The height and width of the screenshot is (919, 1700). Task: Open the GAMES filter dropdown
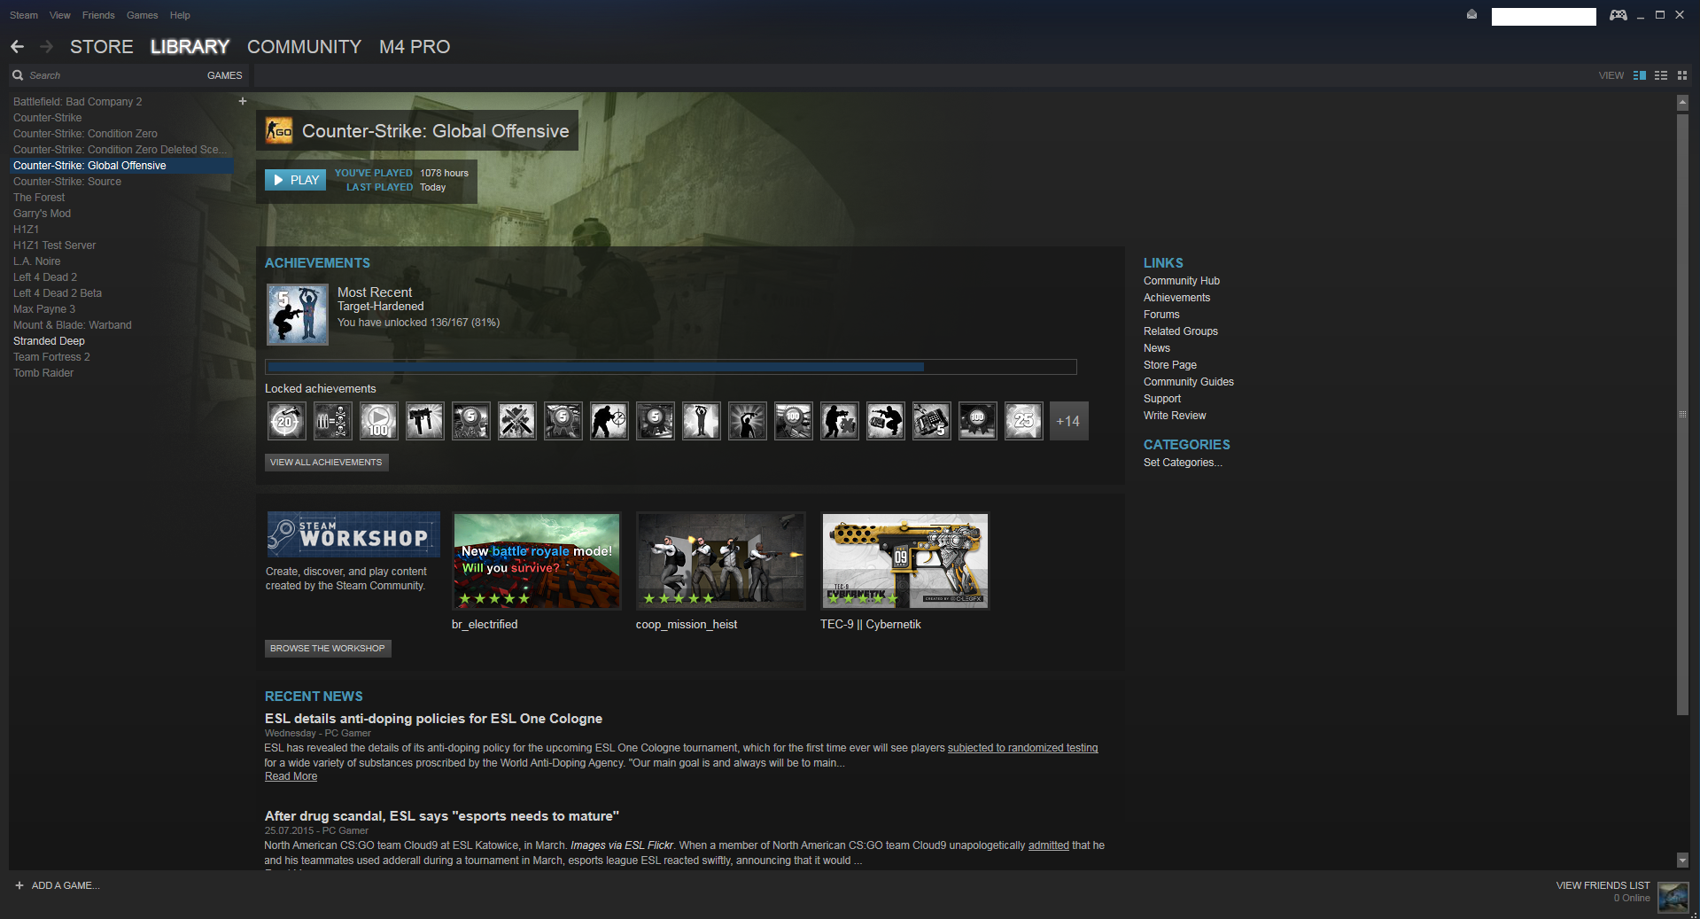224,75
